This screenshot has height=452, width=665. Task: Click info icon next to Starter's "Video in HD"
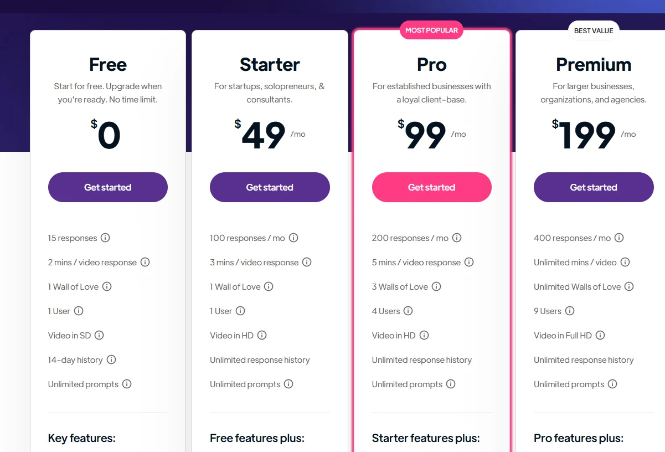tap(261, 335)
